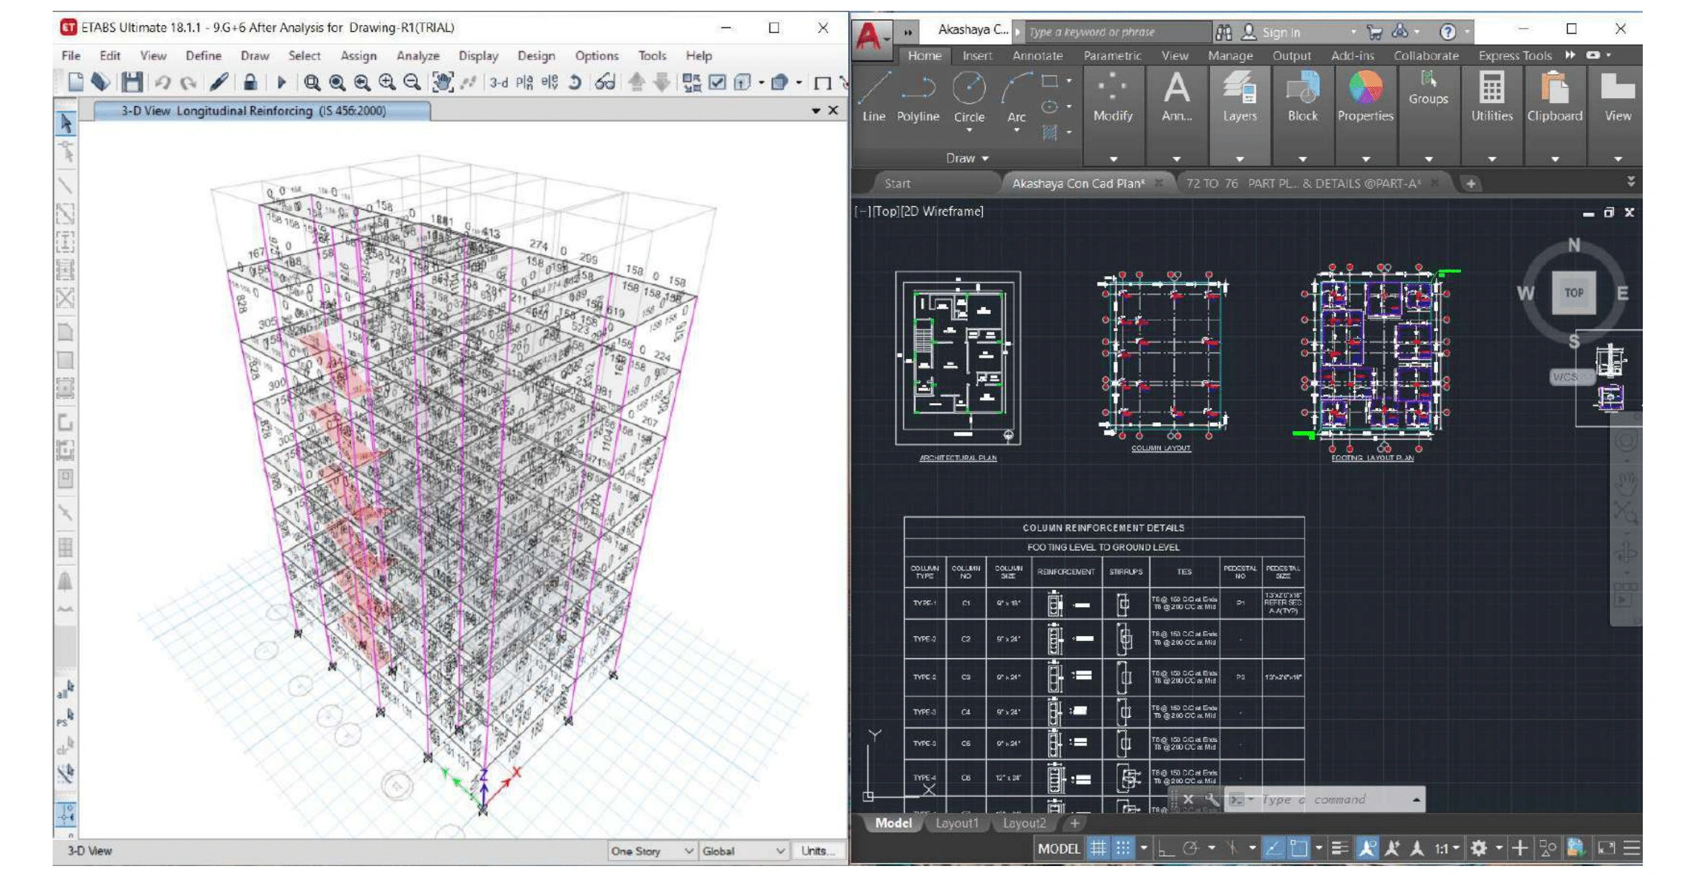Image resolution: width=1694 pixels, height=879 pixels.
Task: Click the Lock Model padlock icon
Action: click(x=250, y=83)
